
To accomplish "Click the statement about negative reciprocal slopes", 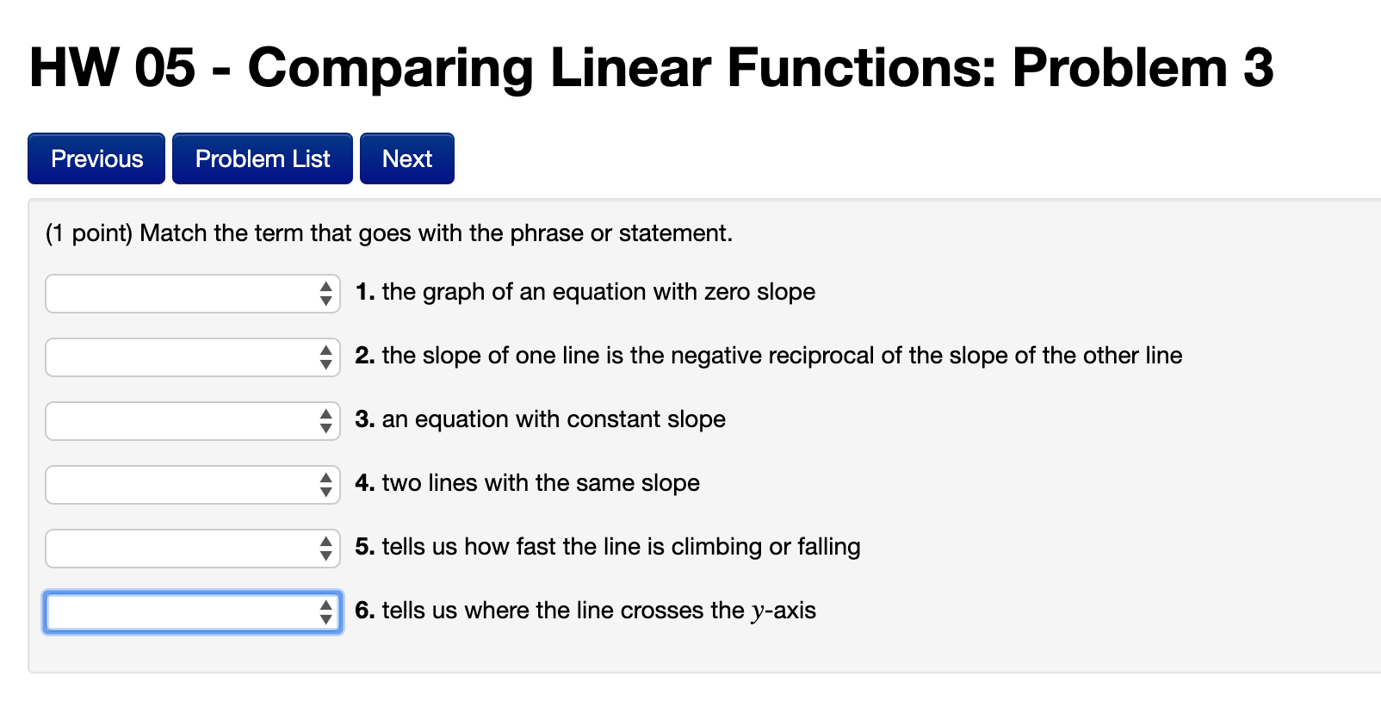I will click(769, 356).
